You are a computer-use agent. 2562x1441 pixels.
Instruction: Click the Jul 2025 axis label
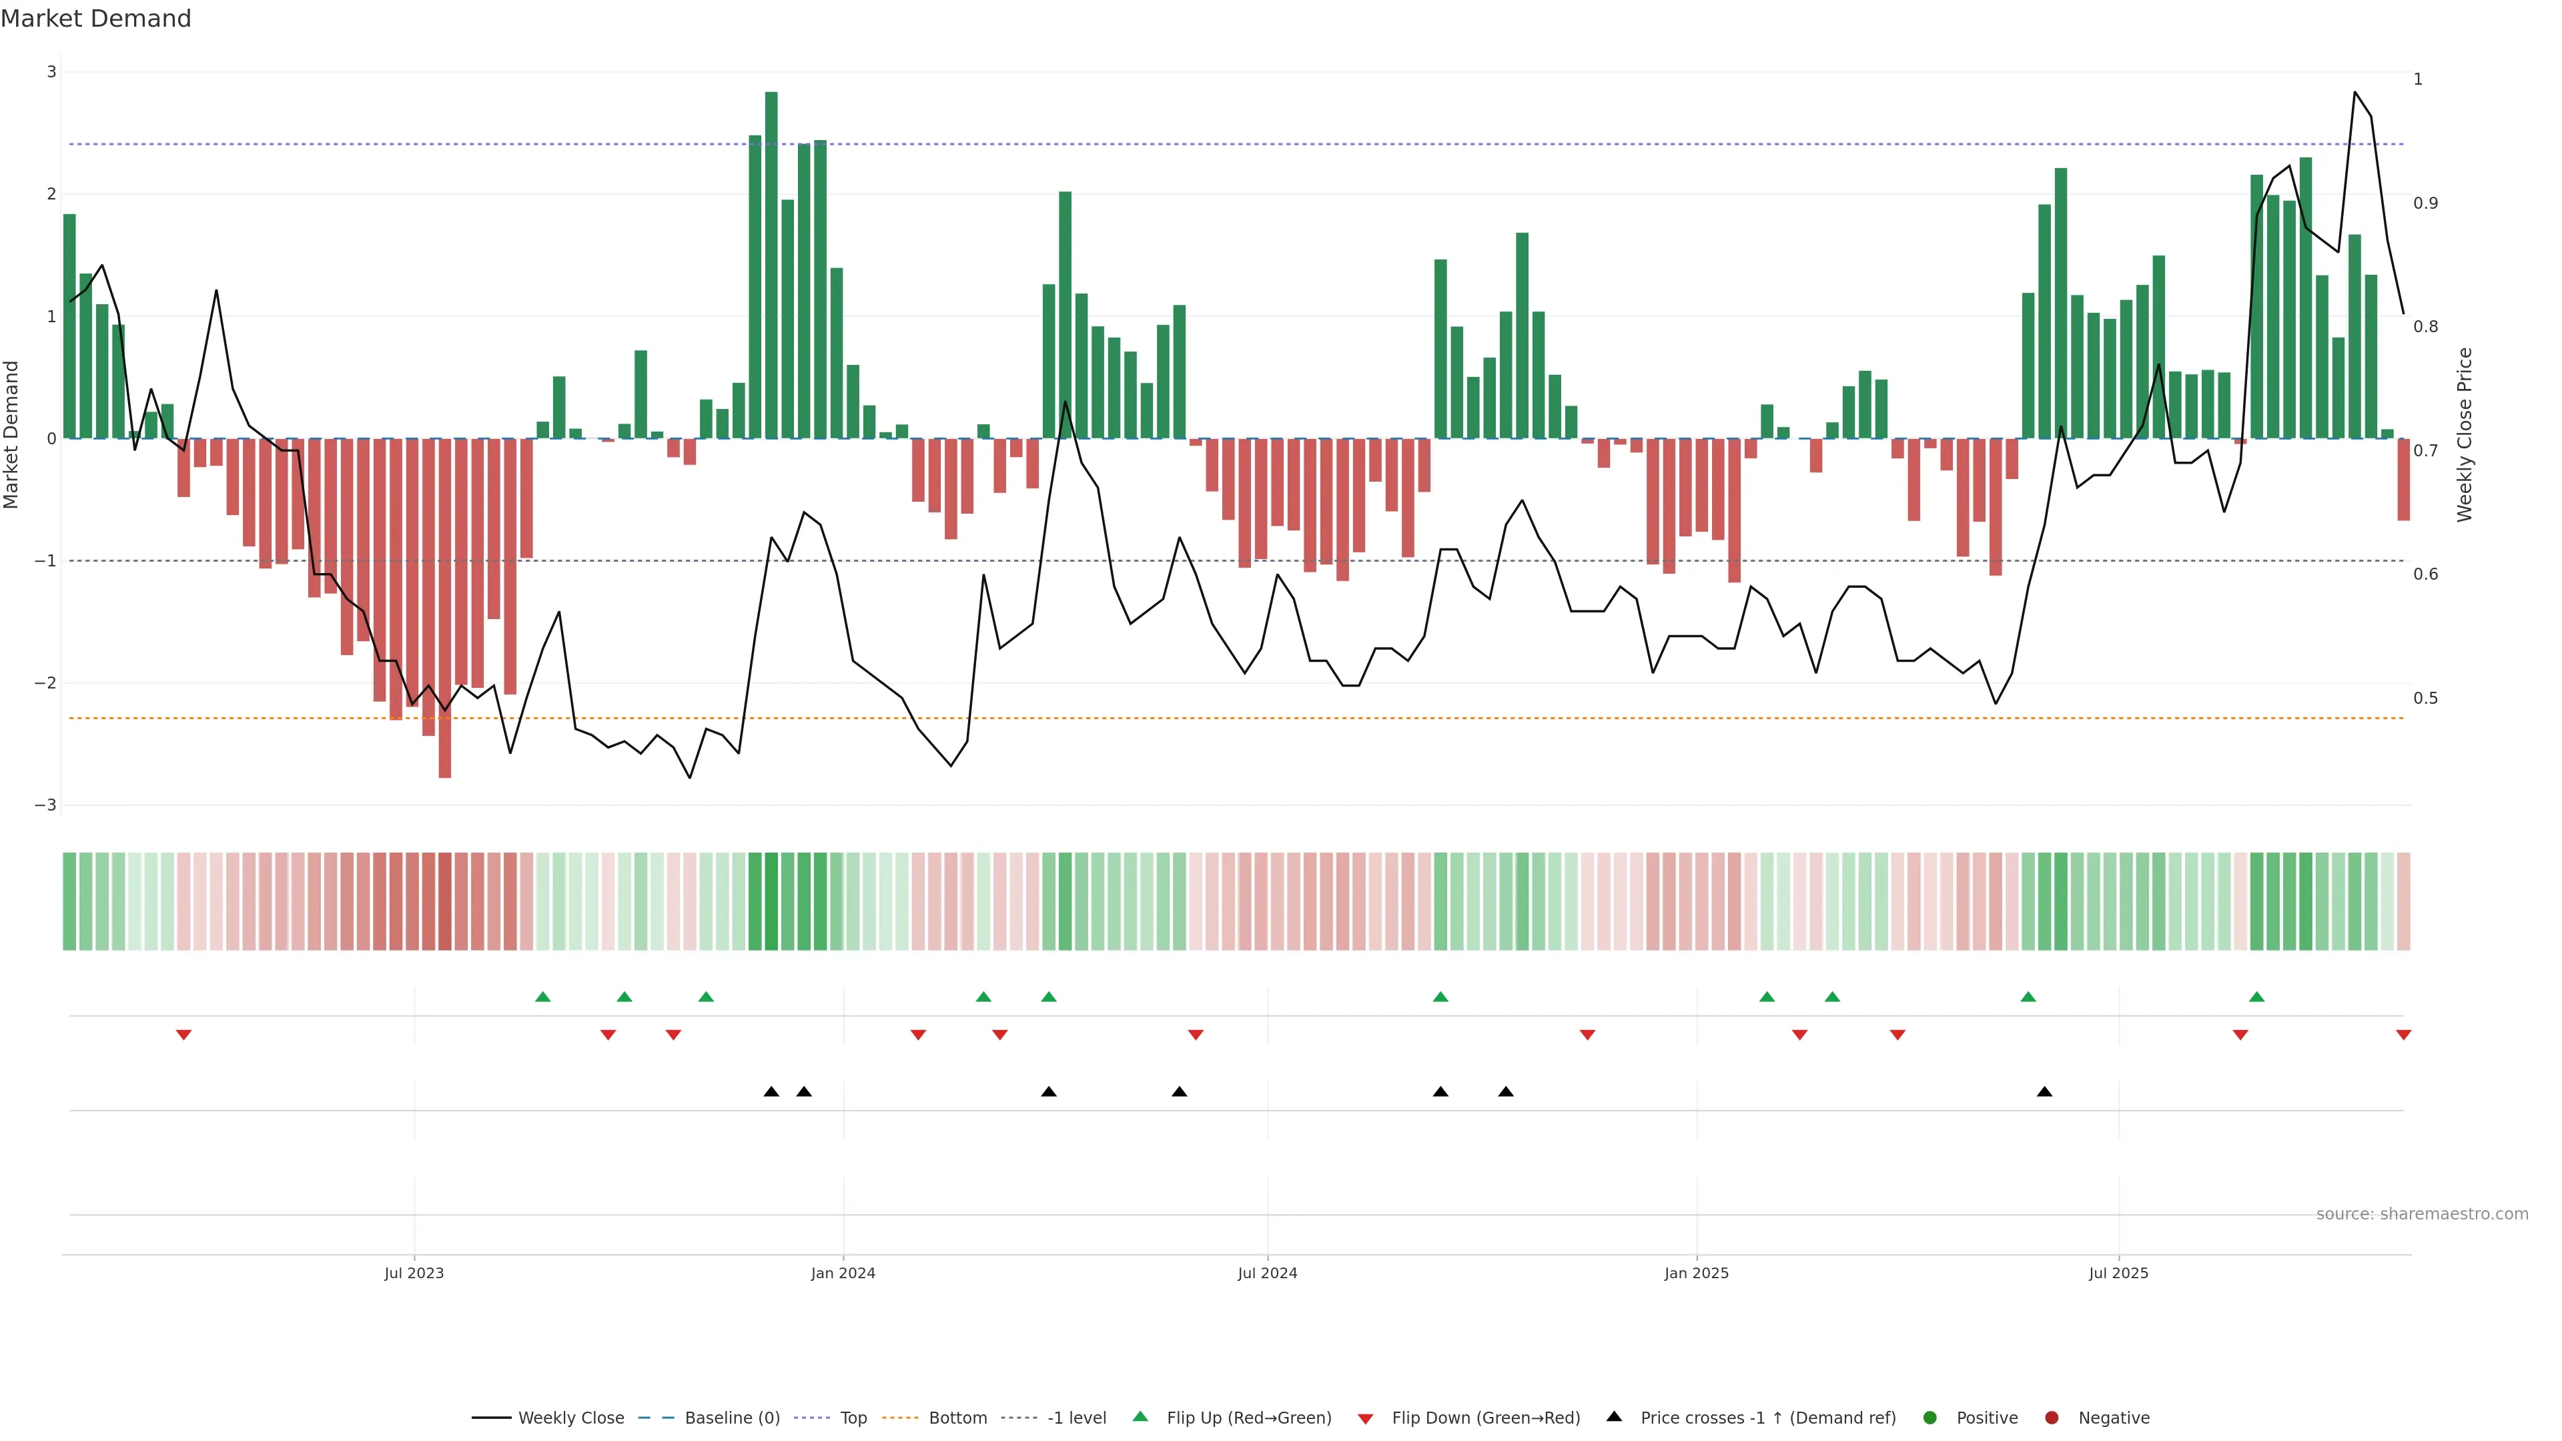(2118, 1273)
